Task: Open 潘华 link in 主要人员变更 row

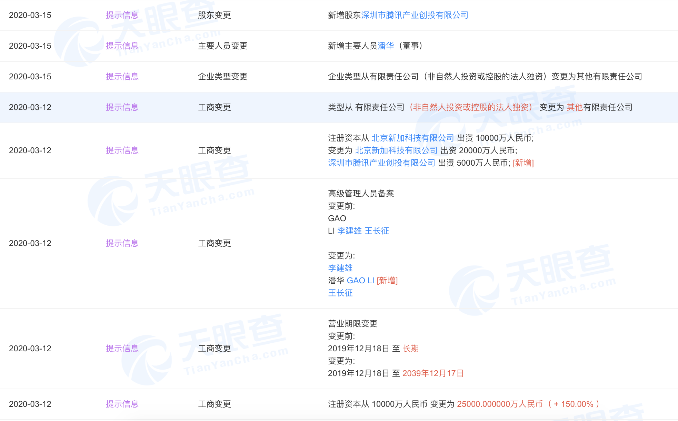Action: pyautogui.click(x=386, y=46)
